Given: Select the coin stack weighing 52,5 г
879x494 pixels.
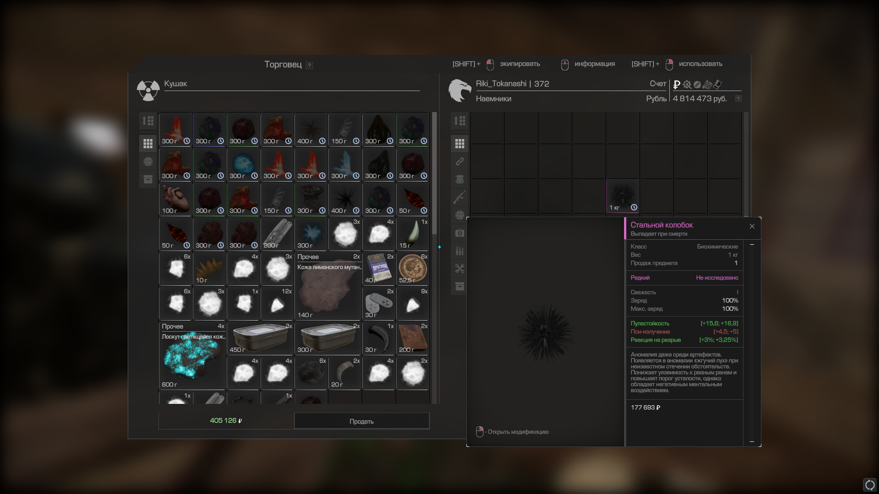Looking at the screenshot, I should point(413,269).
